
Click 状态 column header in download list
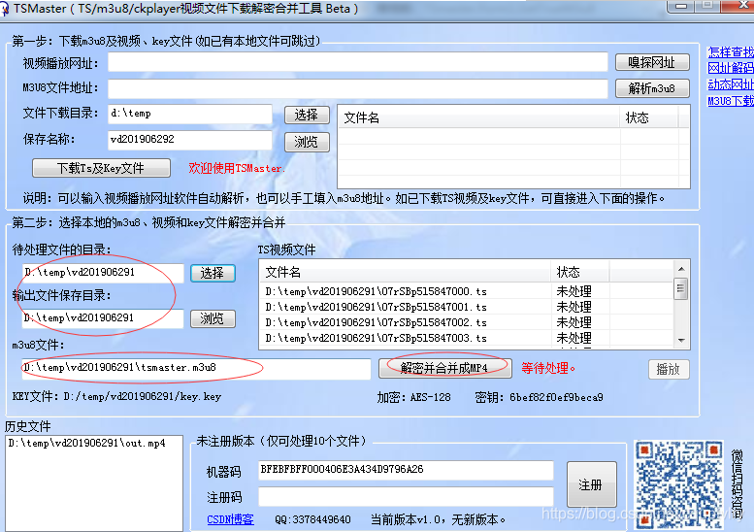tap(648, 117)
